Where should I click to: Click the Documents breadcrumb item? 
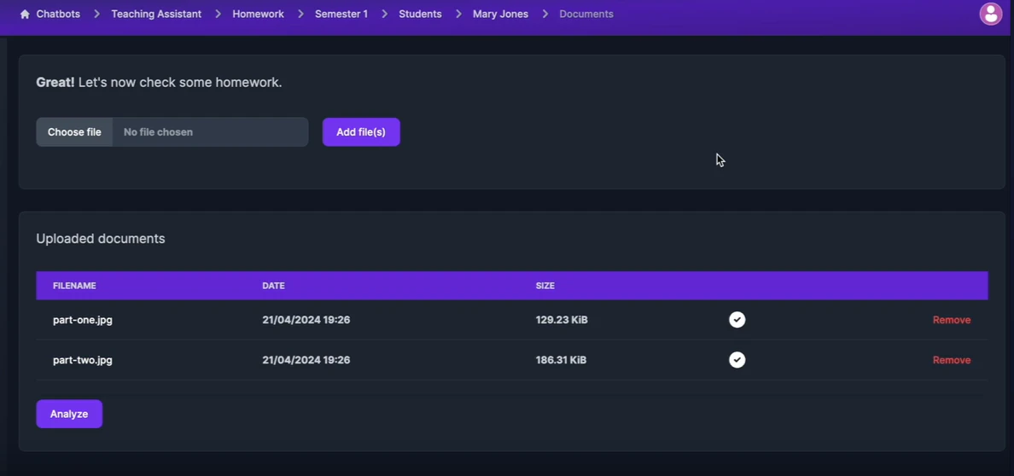[586, 15]
